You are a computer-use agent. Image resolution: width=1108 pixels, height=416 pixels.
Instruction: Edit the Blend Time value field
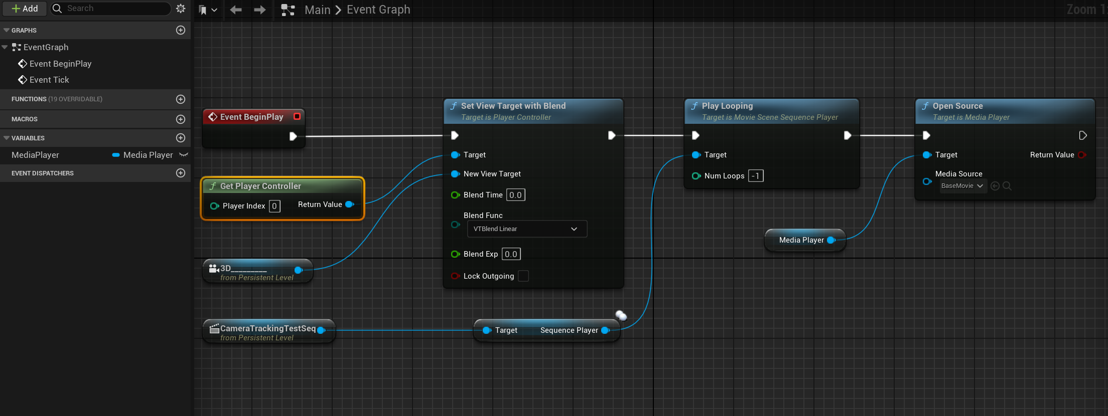tap(515, 195)
